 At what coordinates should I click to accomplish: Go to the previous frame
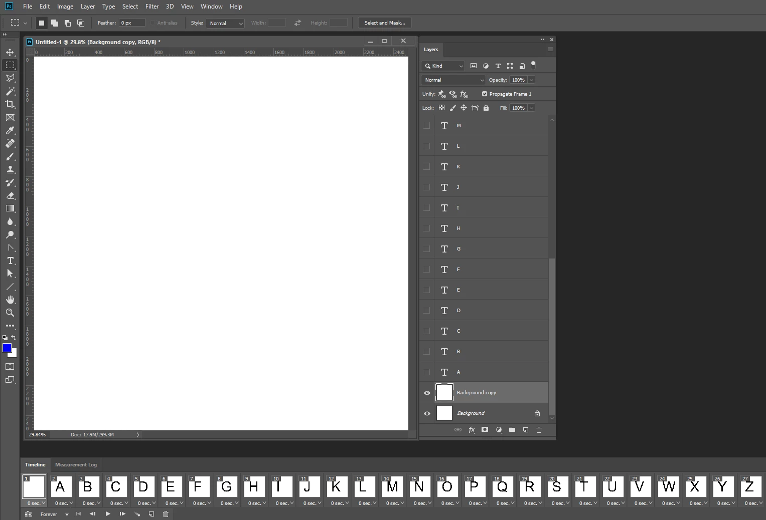92,514
